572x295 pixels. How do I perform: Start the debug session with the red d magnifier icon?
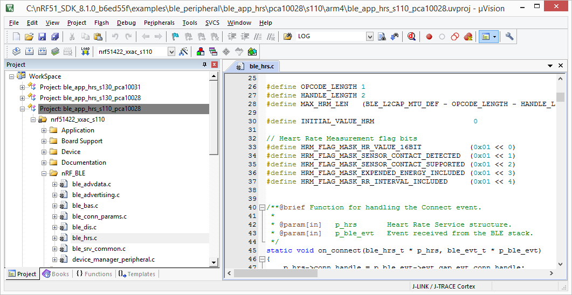point(412,37)
